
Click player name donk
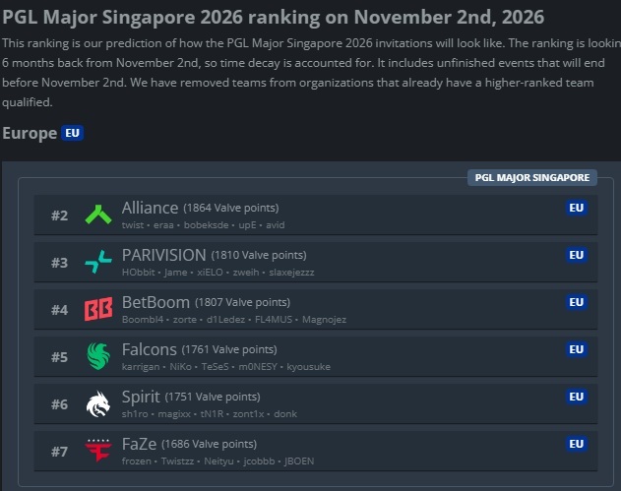click(x=285, y=414)
